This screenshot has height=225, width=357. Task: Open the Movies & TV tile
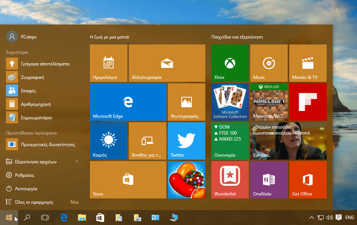click(308, 63)
